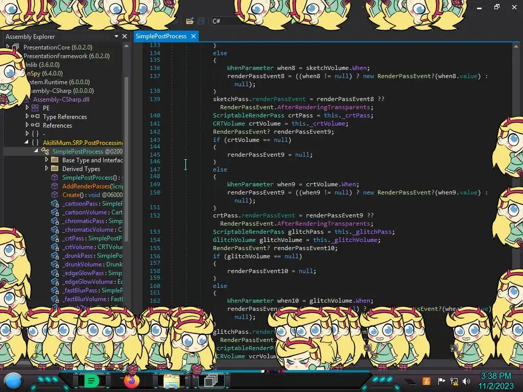Click the Base Type and Interfaces folder icon
This screenshot has height=392, width=523.
tap(55, 160)
